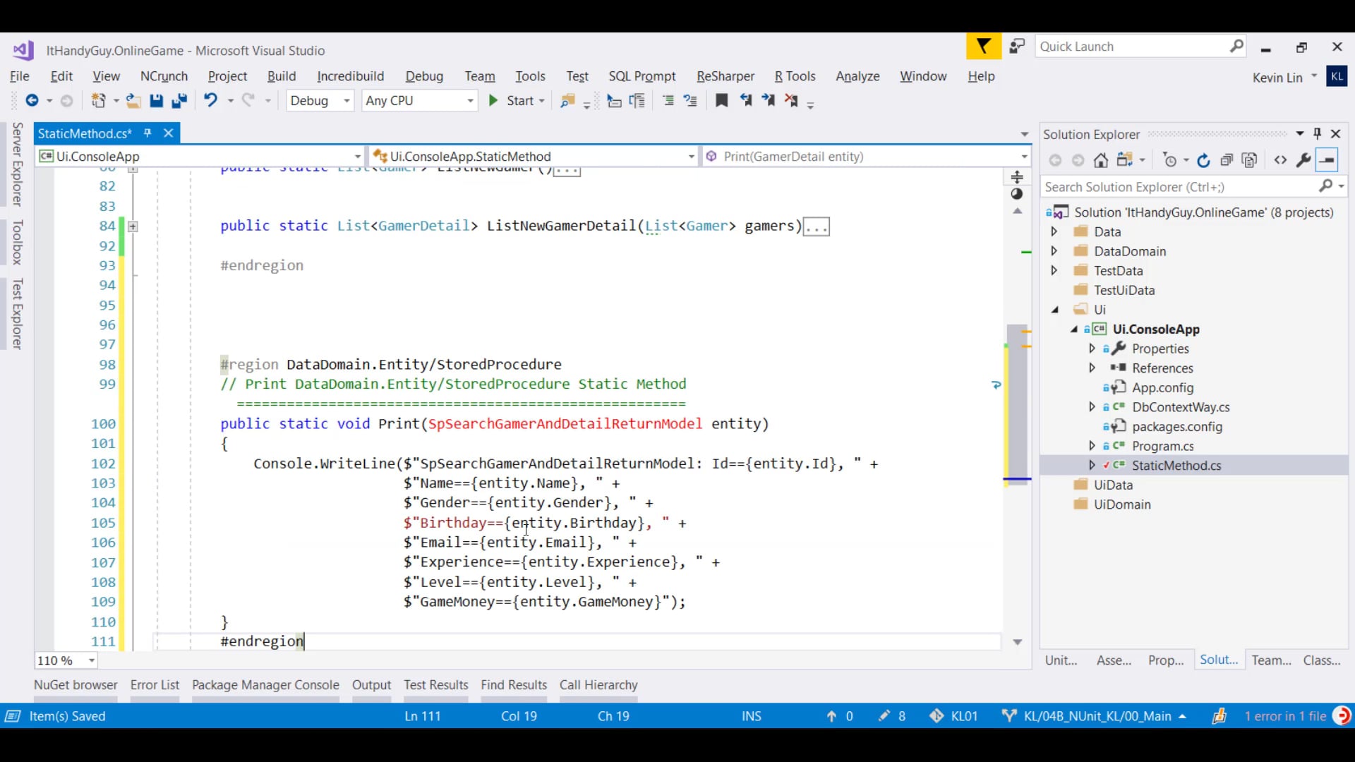
Task: Toggle Preview Selected Items button
Action: (x=1327, y=161)
